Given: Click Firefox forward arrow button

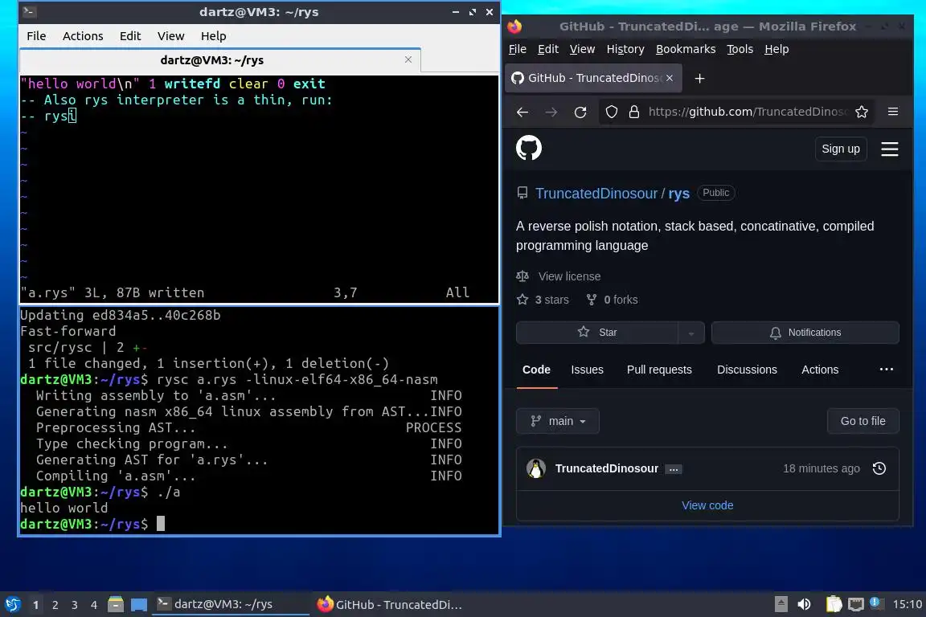Looking at the screenshot, I should [x=551, y=112].
